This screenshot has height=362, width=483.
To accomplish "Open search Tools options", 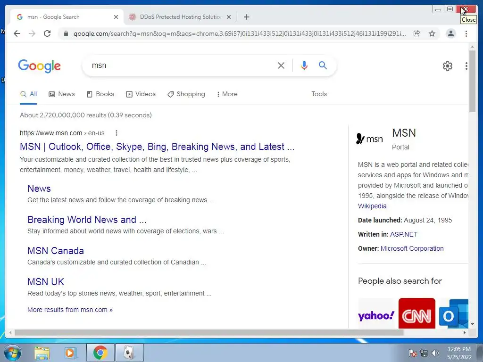I will pyautogui.click(x=319, y=94).
